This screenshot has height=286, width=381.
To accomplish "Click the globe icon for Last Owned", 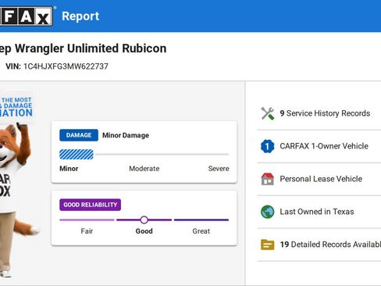I will [x=268, y=212].
